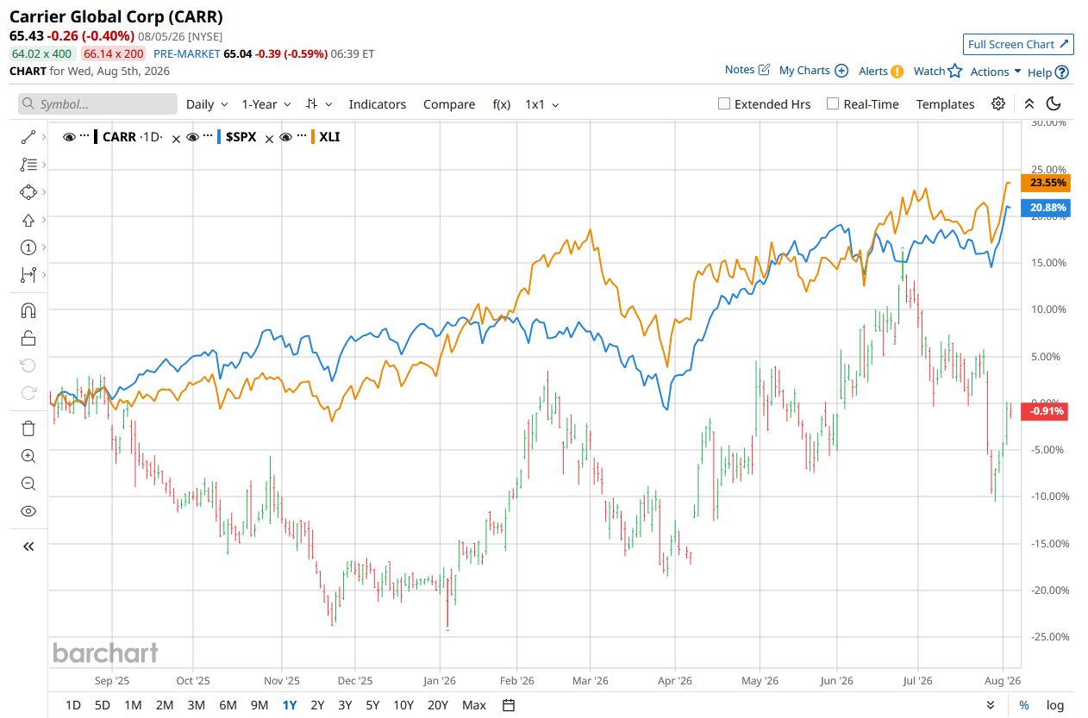Collapse the left drawing toolbar
The height and width of the screenshot is (718, 1088).
click(x=28, y=546)
